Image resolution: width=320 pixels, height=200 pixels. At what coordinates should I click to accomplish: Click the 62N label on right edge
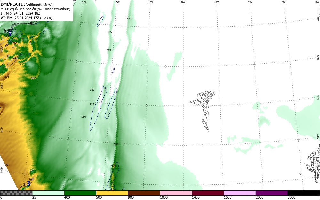318,97
